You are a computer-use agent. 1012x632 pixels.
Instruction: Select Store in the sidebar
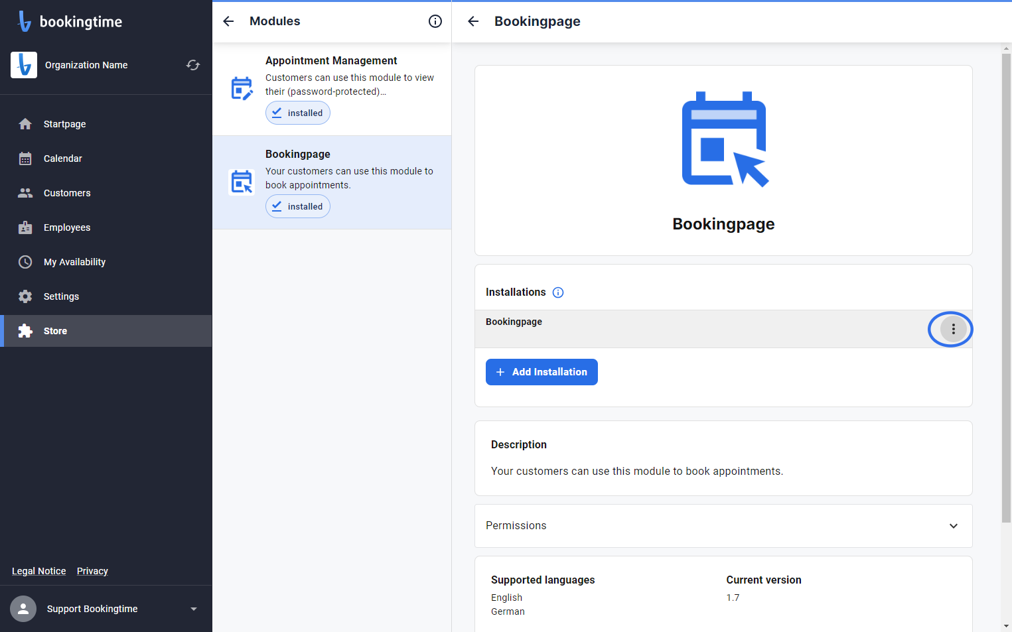coord(106,331)
